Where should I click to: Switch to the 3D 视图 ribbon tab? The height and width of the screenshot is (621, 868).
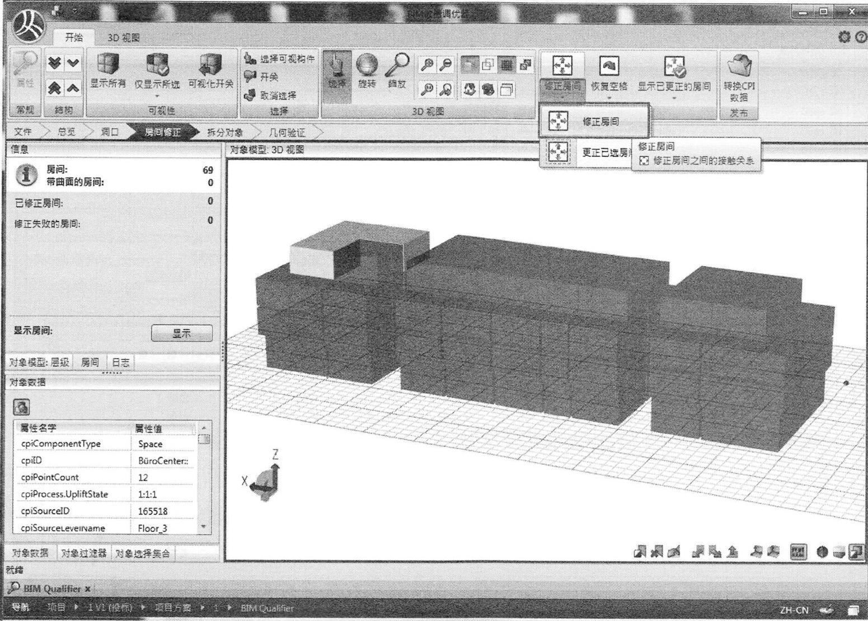pos(124,38)
